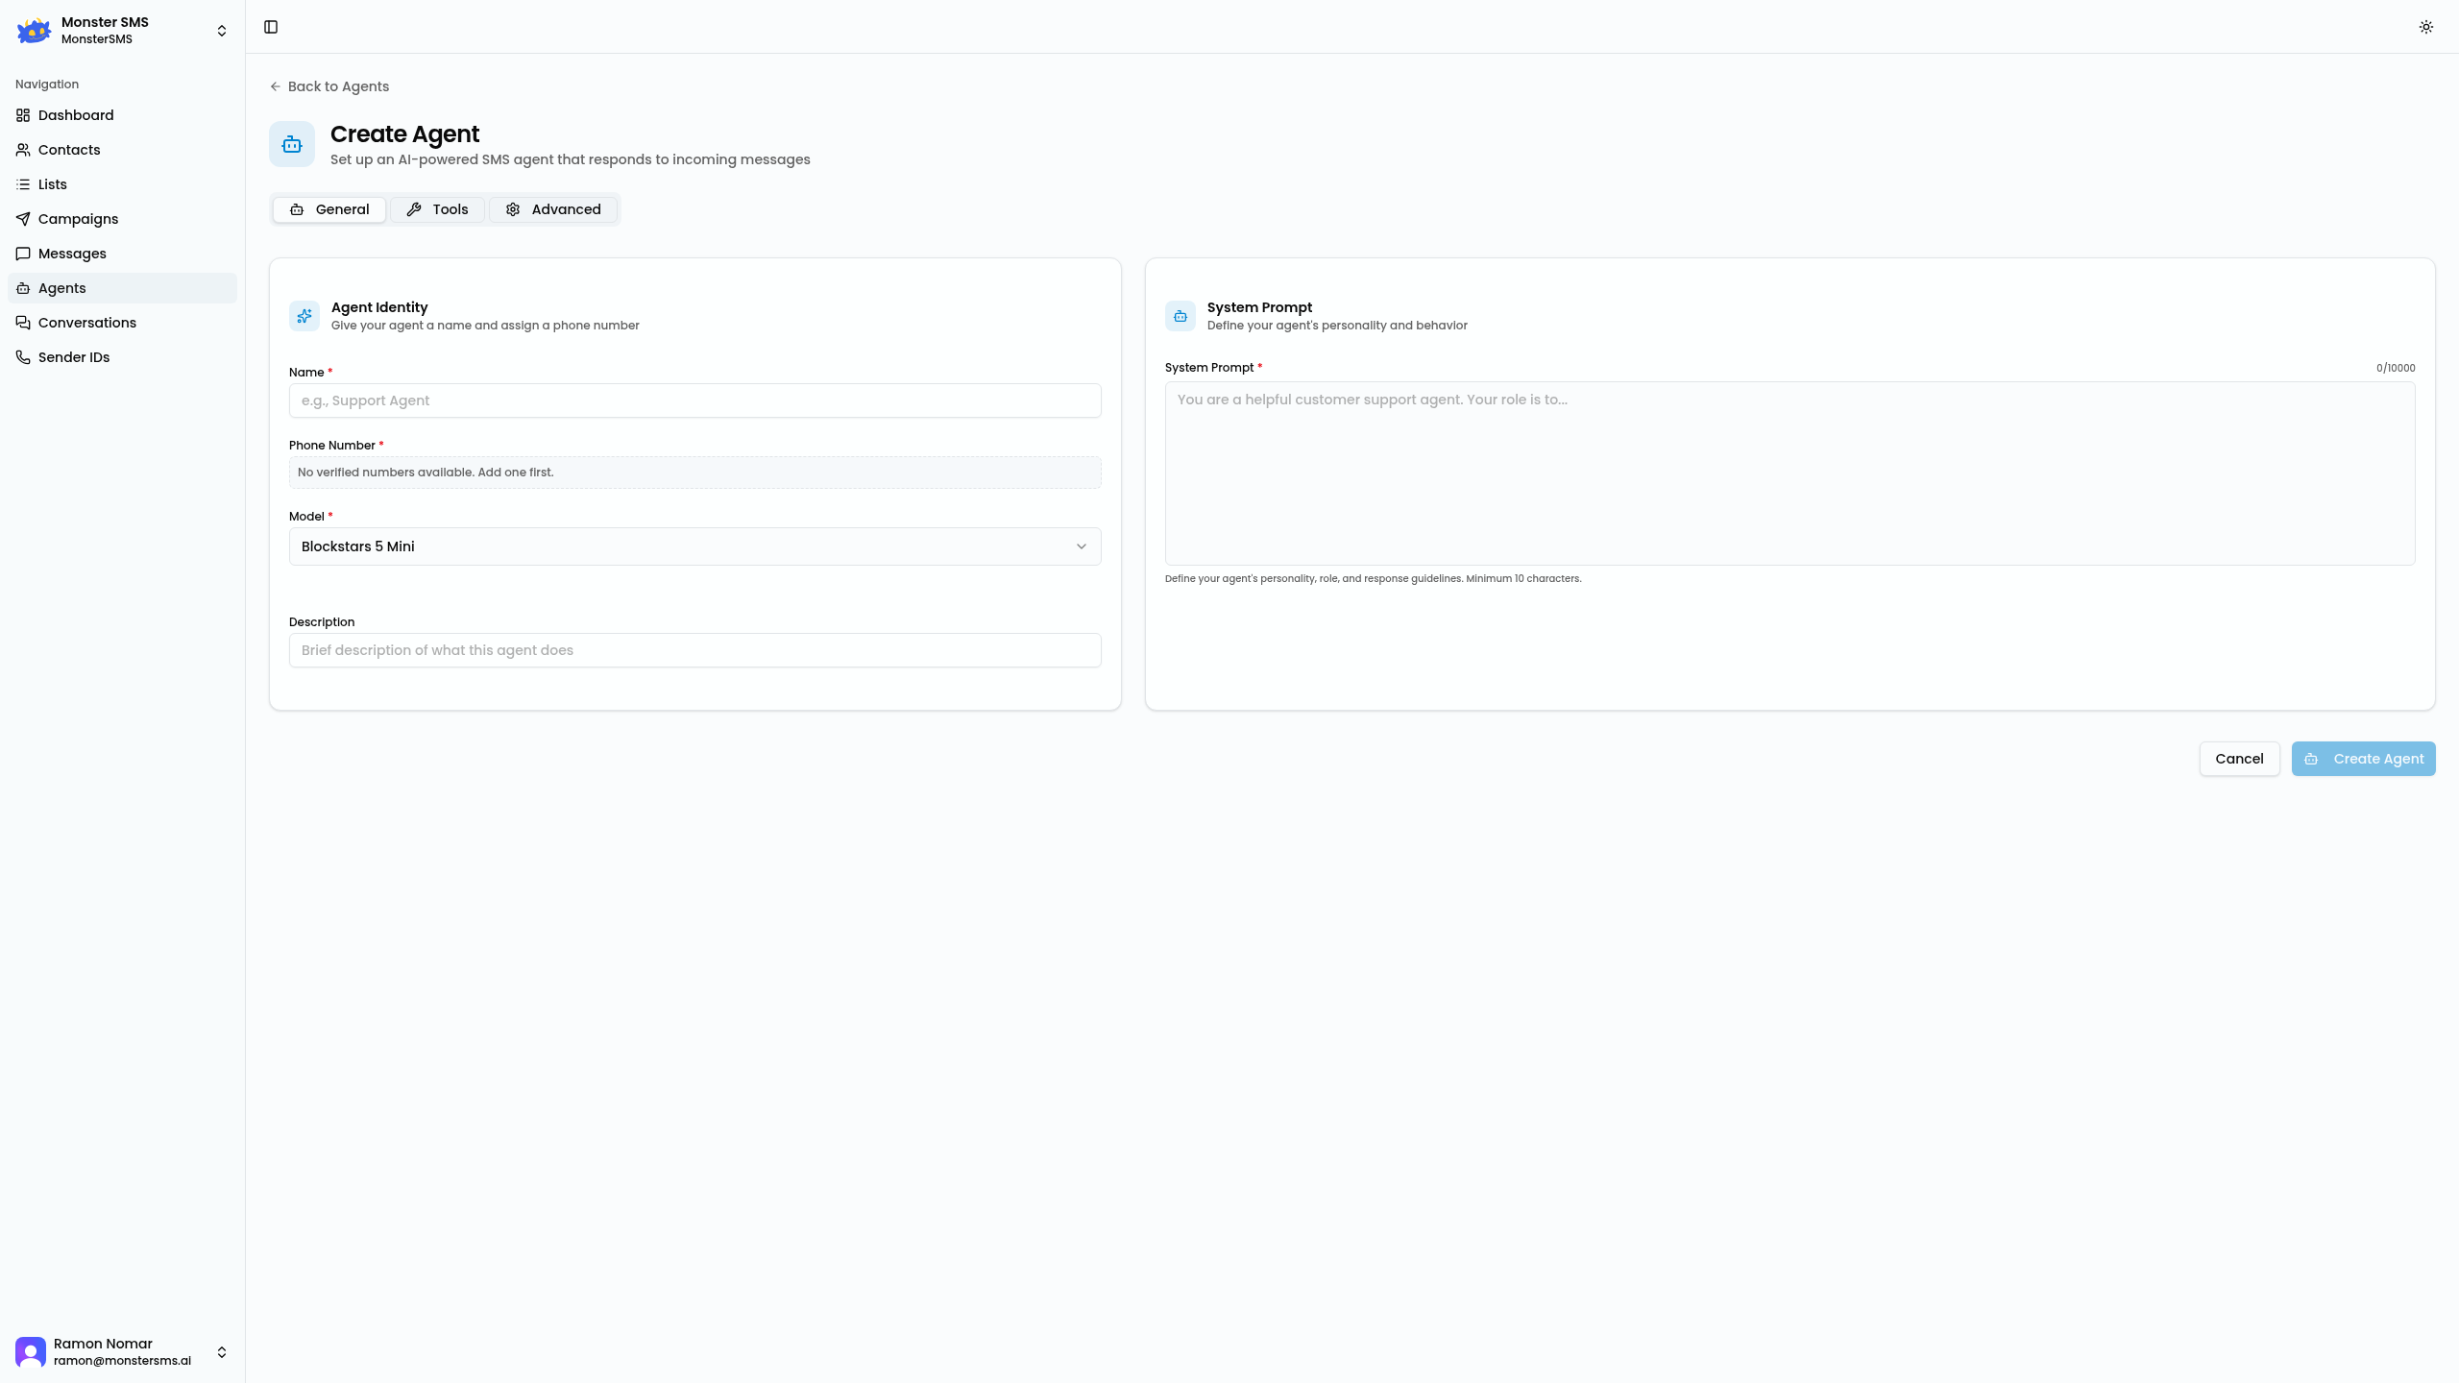Click the Cancel button
This screenshot has width=2459, height=1383.
[x=2239, y=759]
